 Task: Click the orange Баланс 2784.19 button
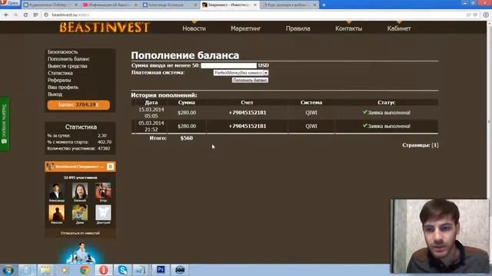(78, 105)
